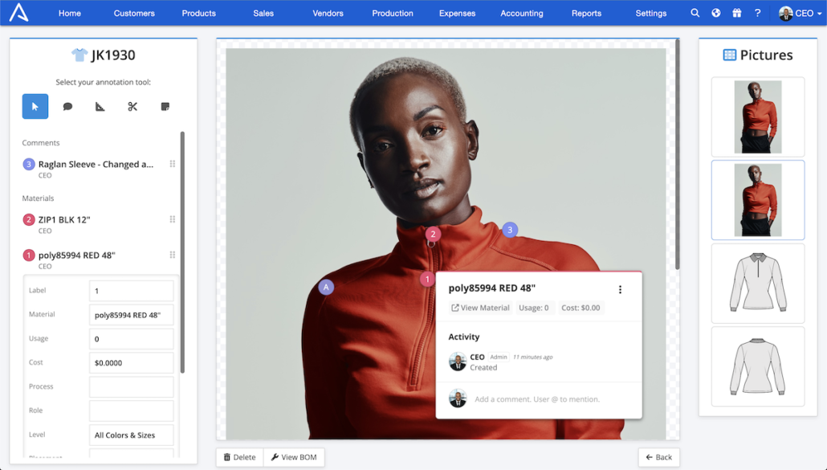The height and width of the screenshot is (470, 827).
Task: Click the Role input field
Action: [x=132, y=411]
